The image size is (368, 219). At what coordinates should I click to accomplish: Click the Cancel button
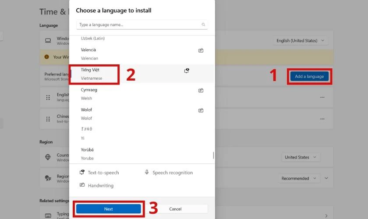click(x=175, y=209)
